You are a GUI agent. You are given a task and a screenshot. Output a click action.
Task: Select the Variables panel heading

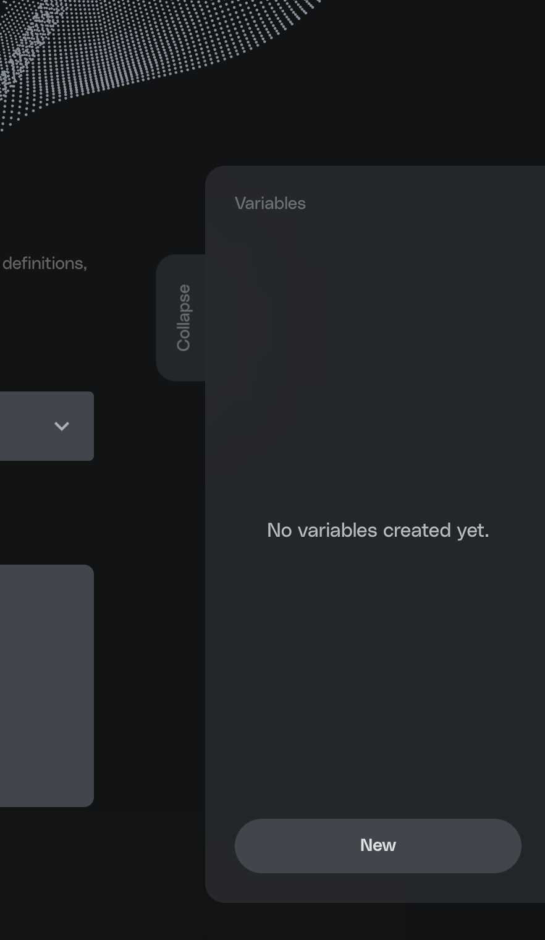(x=270, y=203)
